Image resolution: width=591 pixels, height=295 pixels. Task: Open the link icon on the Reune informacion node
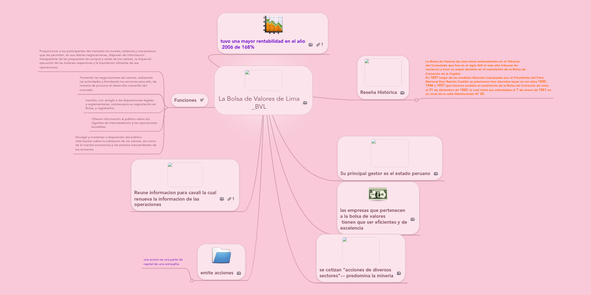[x=230, y=199]
